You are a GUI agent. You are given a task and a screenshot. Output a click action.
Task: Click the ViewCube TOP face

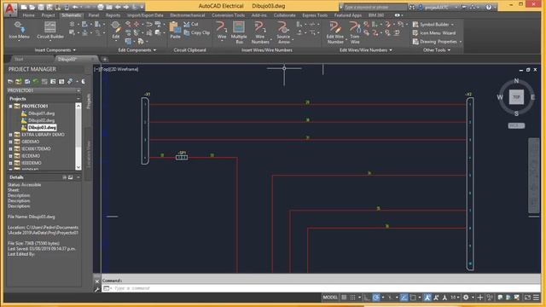(x=516, y=97)
